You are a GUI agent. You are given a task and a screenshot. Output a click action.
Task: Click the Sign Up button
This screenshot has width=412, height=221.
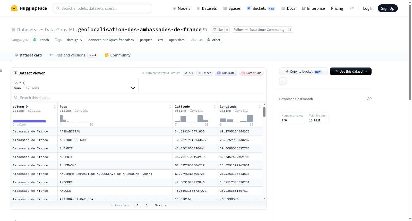tap(388, 8)
